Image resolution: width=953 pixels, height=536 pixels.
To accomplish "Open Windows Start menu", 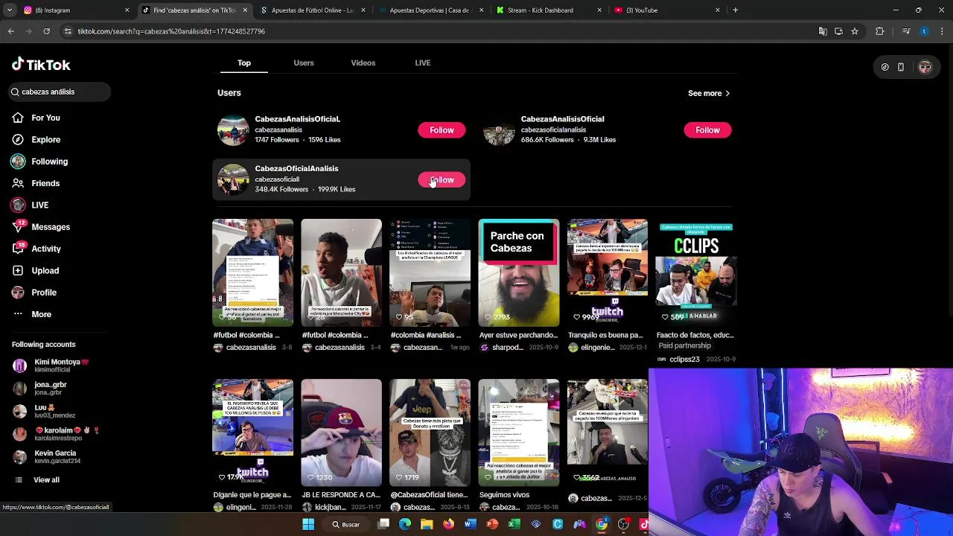I will (308, 525).
